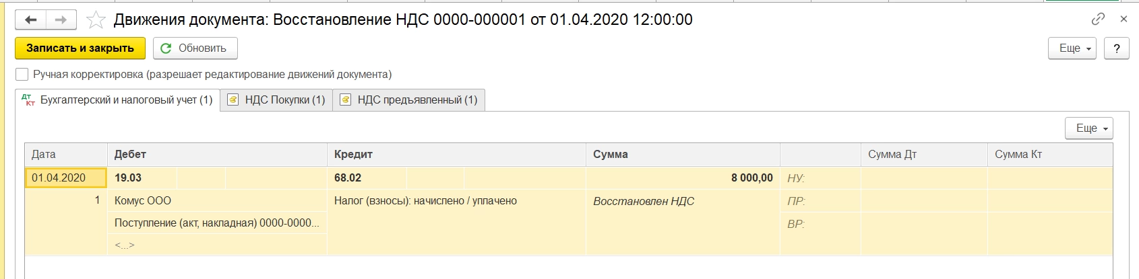Image resolution: width=1139 pixels, height=279 pixels.
Task: Click the copy link icon
Action: (1098, 19)
